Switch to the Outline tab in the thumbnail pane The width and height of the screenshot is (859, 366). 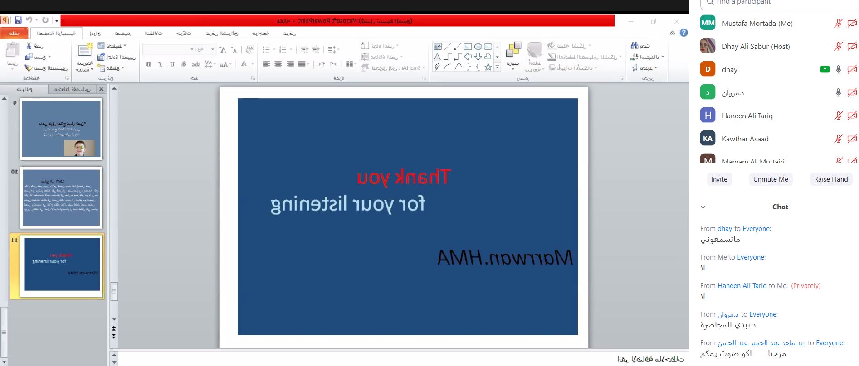point(73,89)
